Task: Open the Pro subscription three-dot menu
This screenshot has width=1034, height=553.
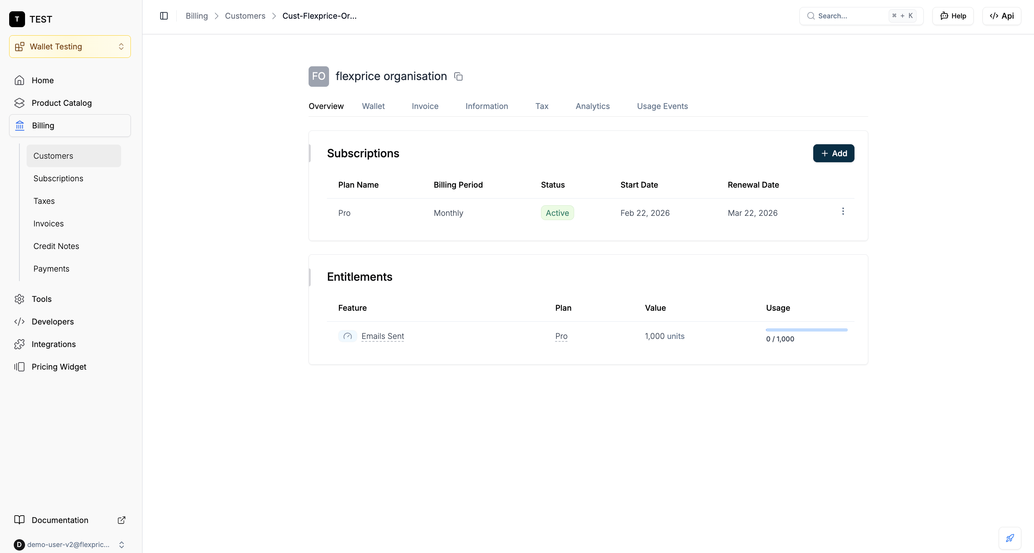Action: [843, 212]
